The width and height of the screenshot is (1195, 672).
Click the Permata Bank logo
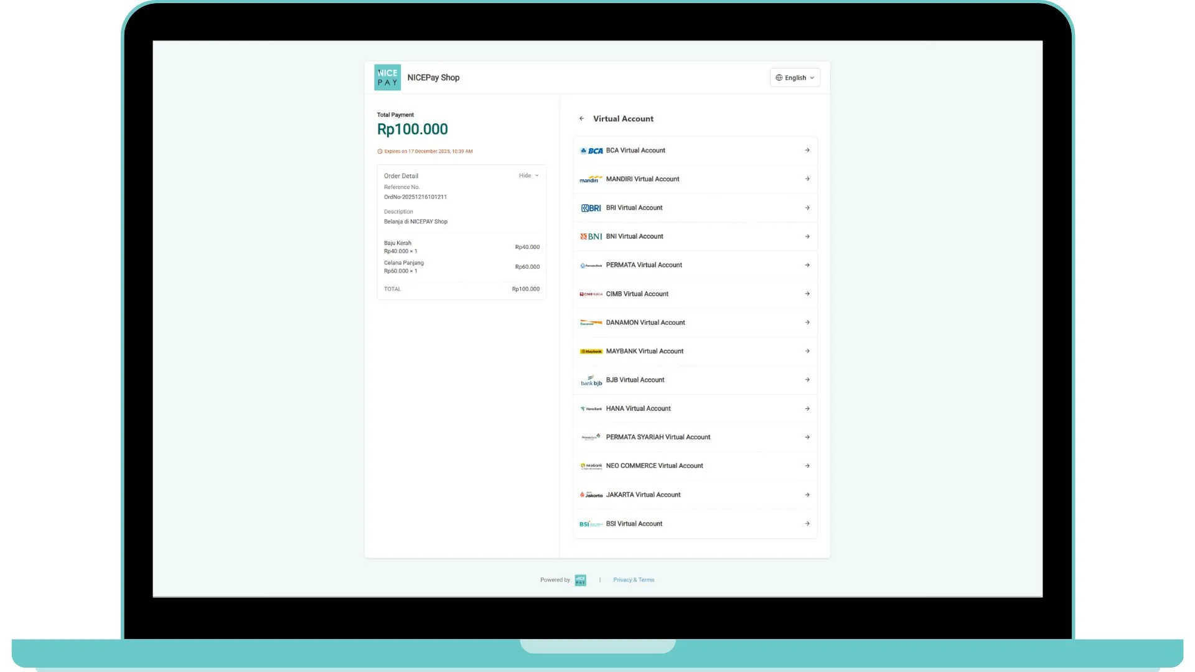[x=591, y=266]
